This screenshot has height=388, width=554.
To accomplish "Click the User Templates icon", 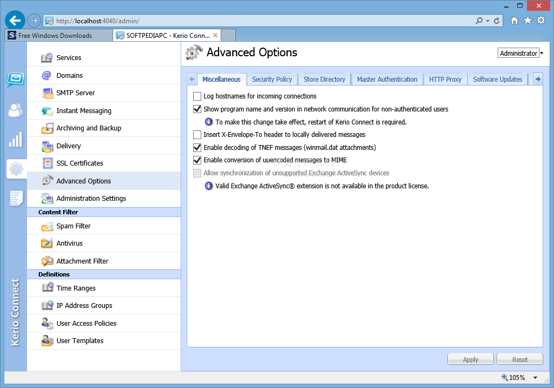I will pyautogui.click(x=47, y=340).
